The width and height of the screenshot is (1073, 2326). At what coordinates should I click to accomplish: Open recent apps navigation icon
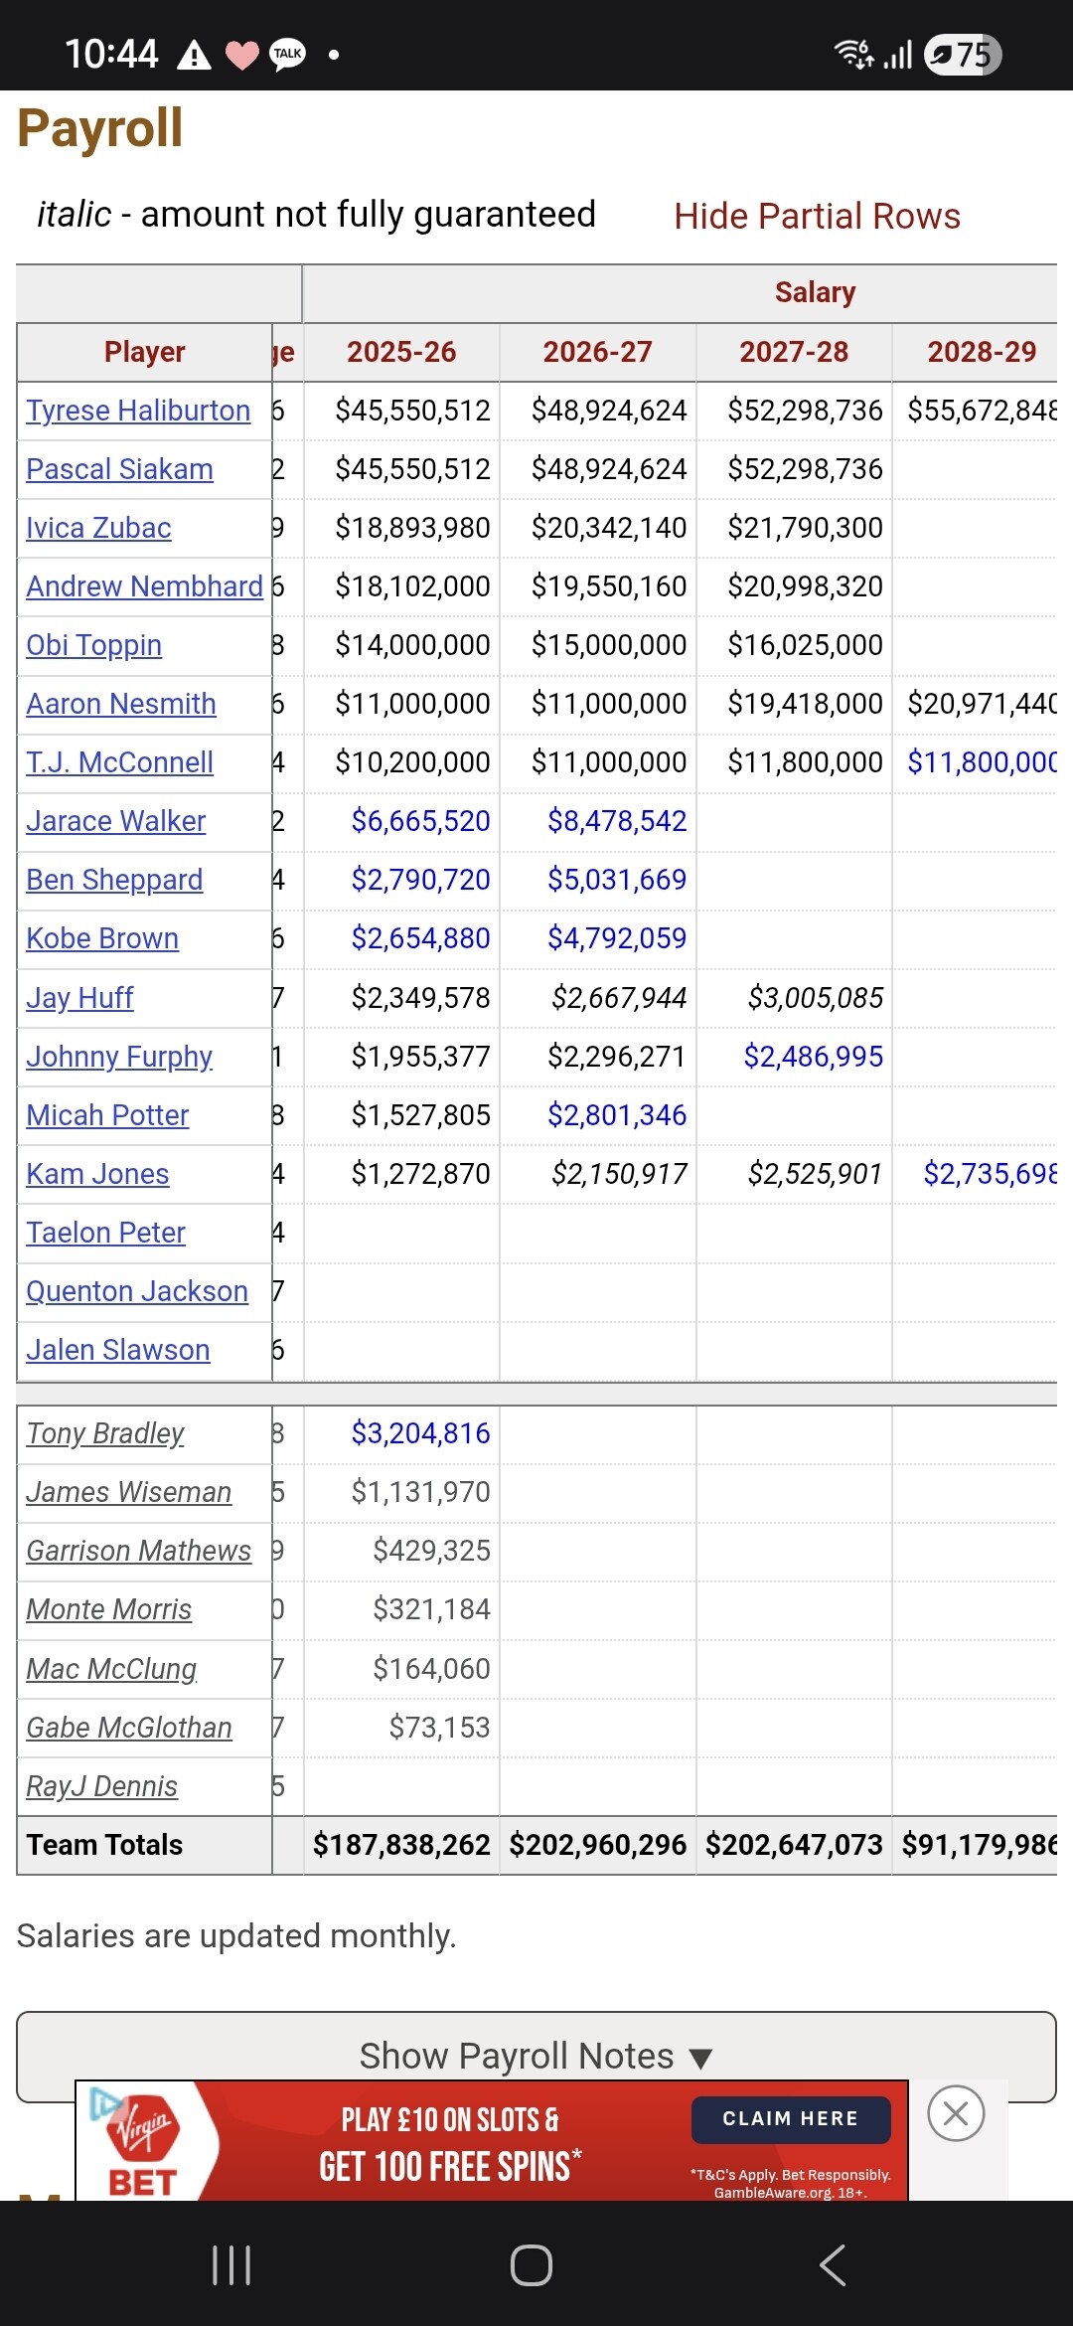(231, 2265)
